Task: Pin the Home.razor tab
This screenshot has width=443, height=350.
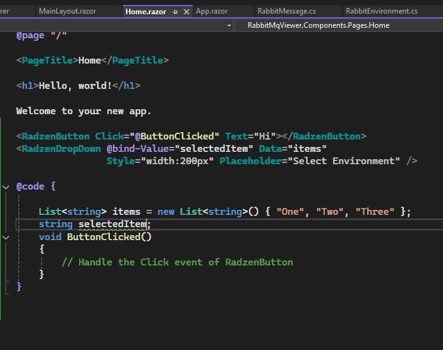Action: tap(175, 12)
